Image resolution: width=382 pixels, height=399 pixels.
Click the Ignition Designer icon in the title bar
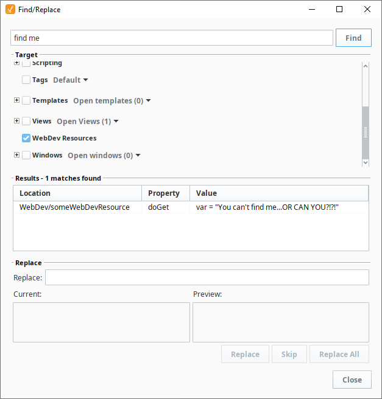(10, 9)
